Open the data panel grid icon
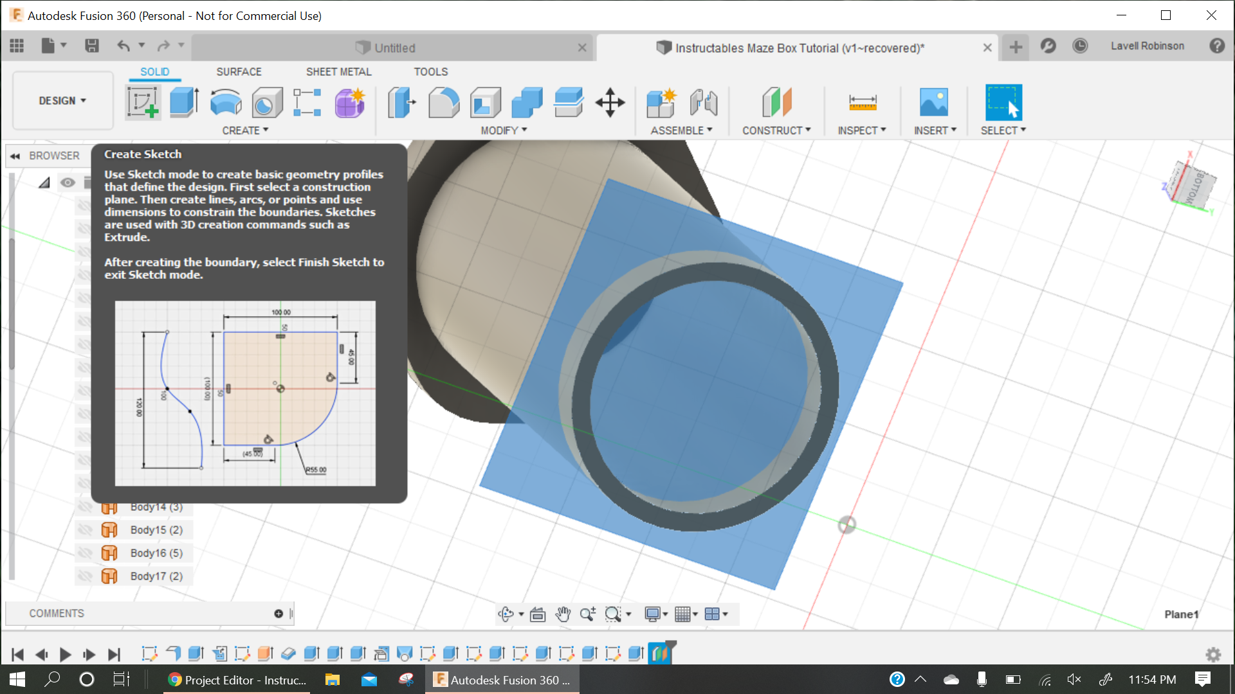The height and width of the screenshot is (694, 1235). point(17,46)
